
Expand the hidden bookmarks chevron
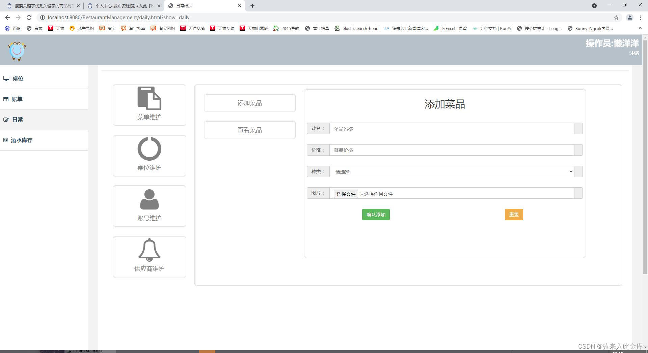[640, 28]
